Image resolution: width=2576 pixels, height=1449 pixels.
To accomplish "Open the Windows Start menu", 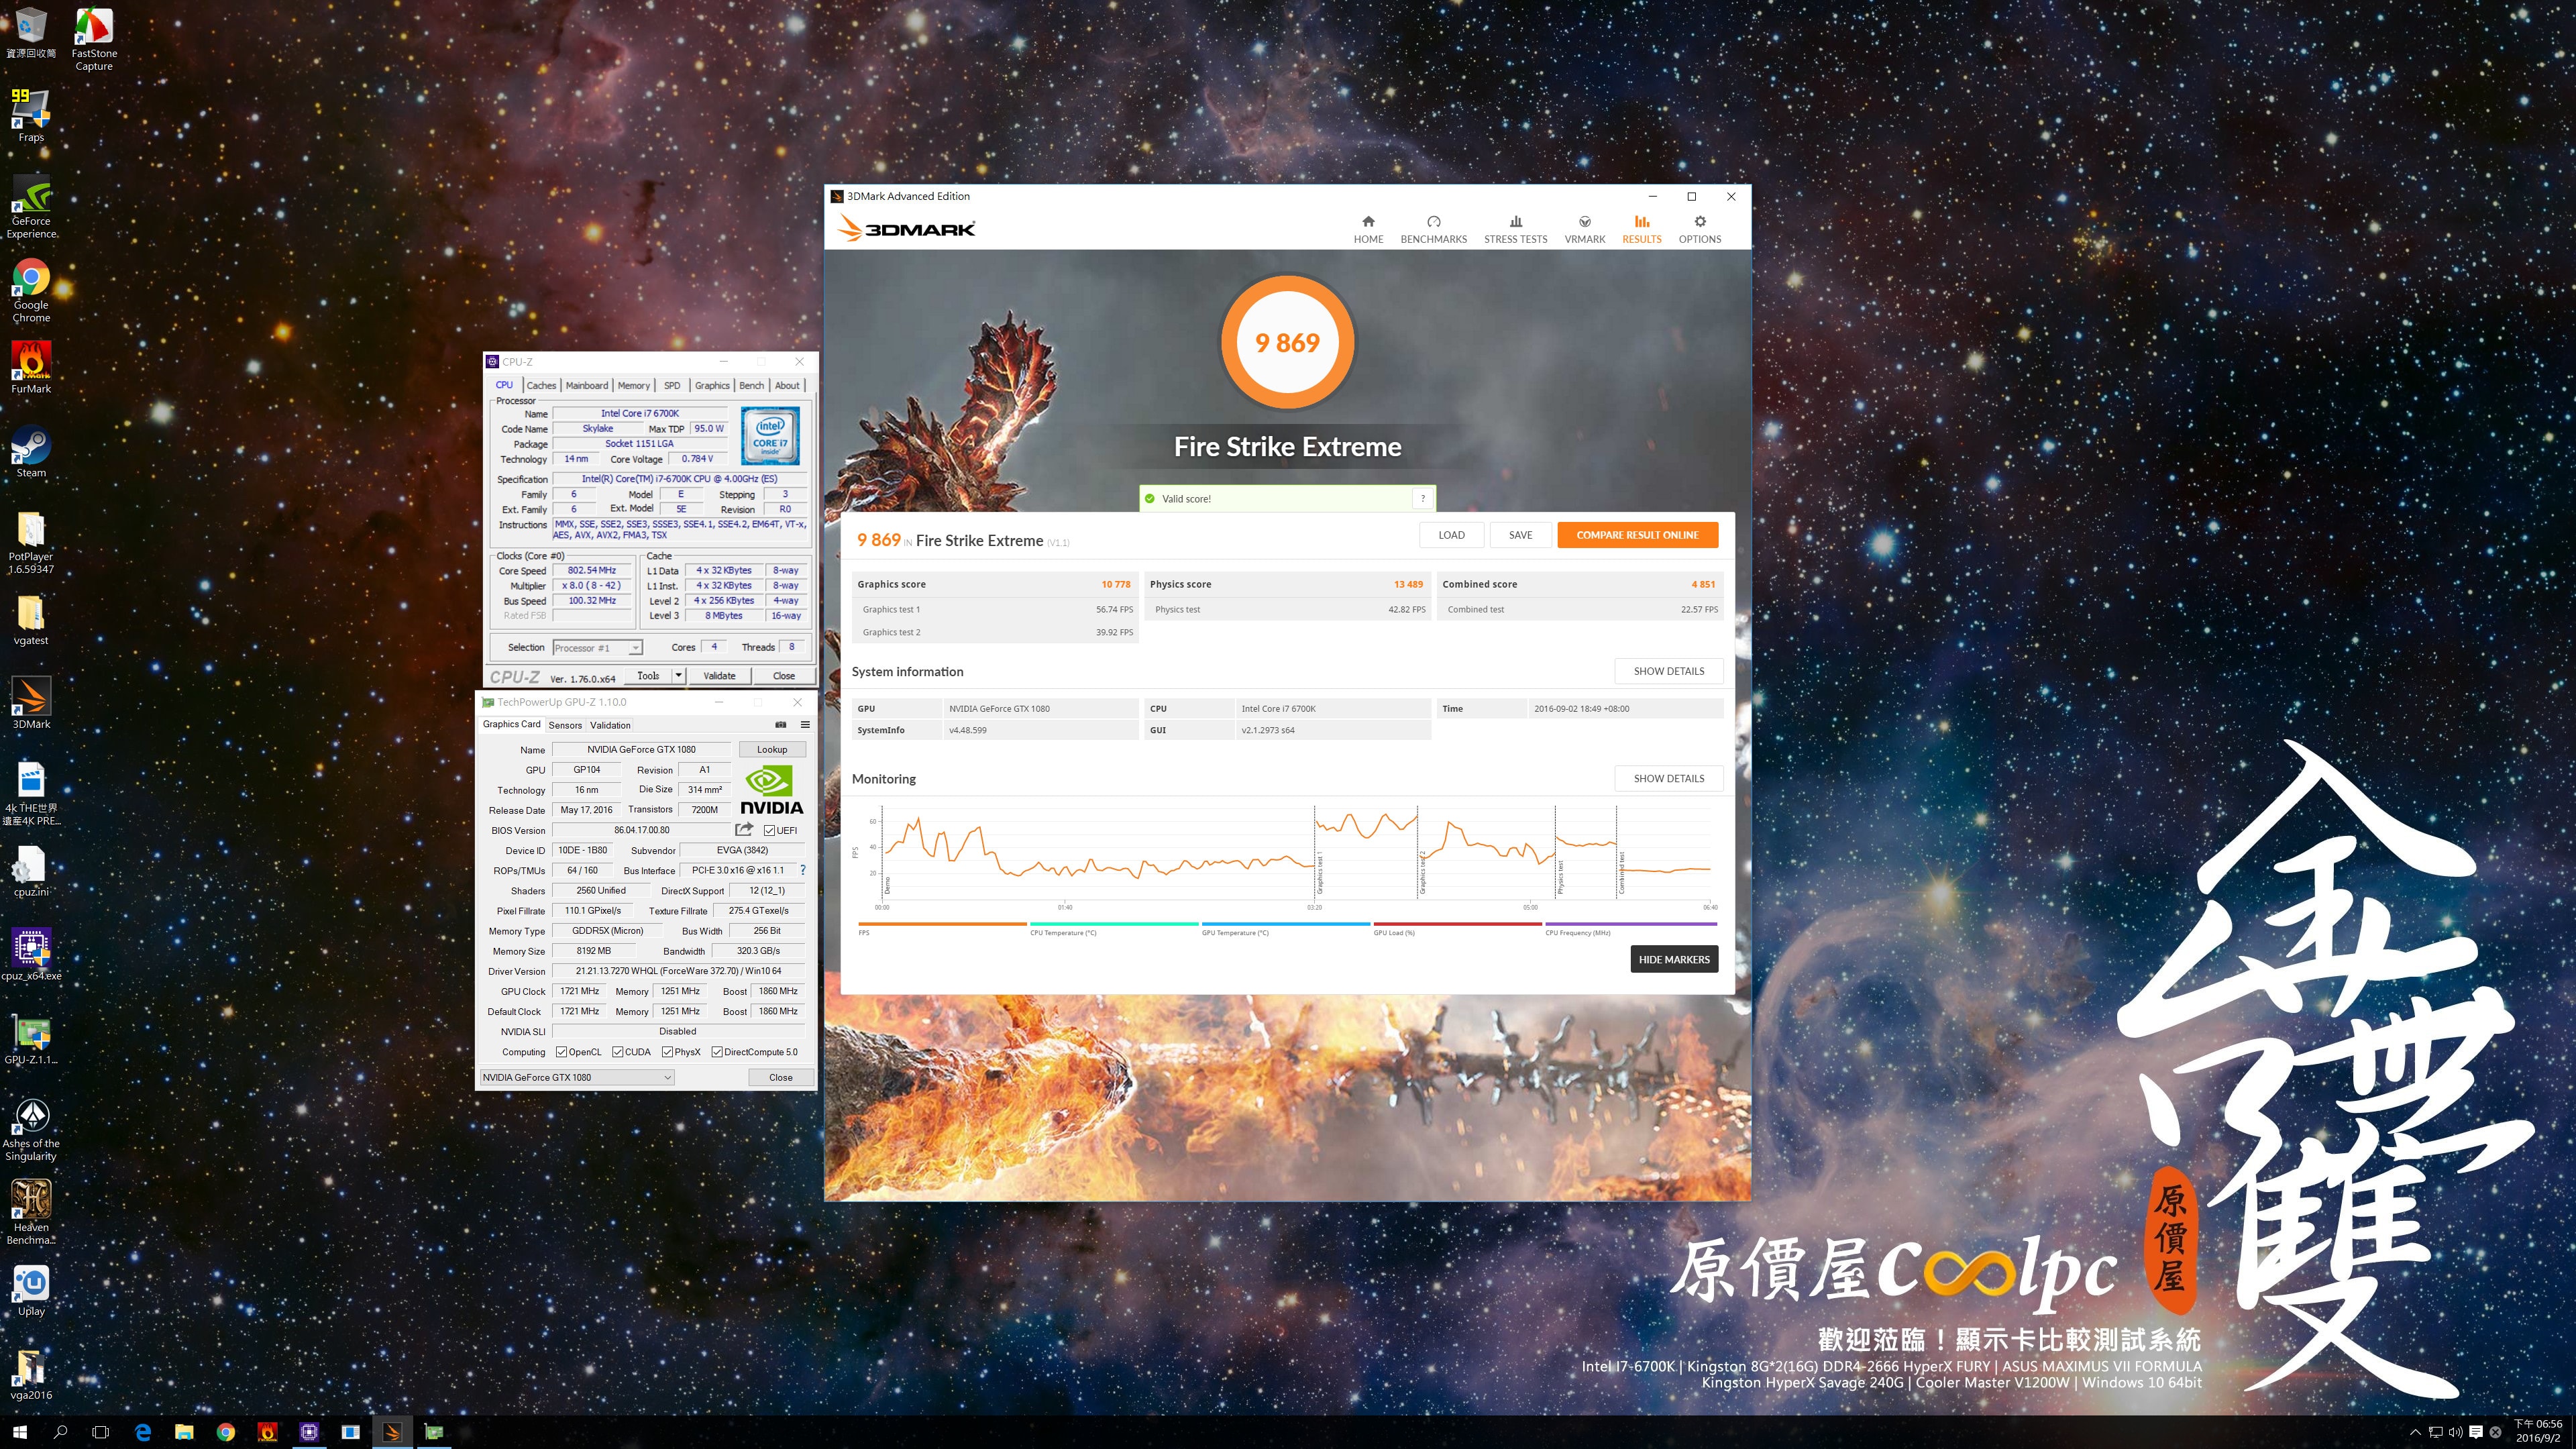I will click(20, 1432).
